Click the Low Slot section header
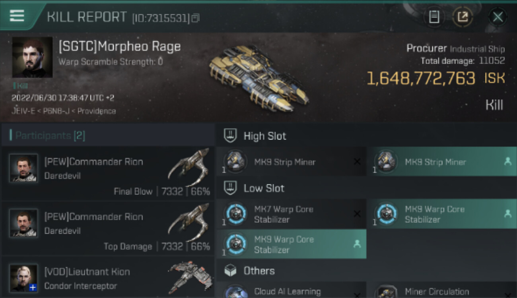This screenshot has width=517, height=298. 264,188
